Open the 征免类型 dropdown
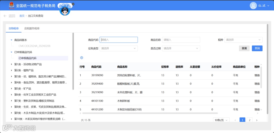Image resolution: width=274 pixels, height=133 pixels. click(x=119, y=48)
